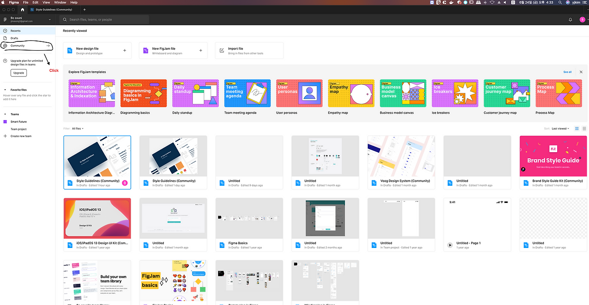Switch to grid view
This screenshot has width=589, height=305.
577,128
